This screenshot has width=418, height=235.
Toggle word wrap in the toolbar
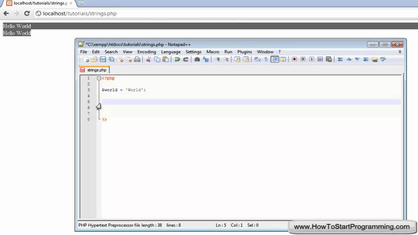point(257,59)
